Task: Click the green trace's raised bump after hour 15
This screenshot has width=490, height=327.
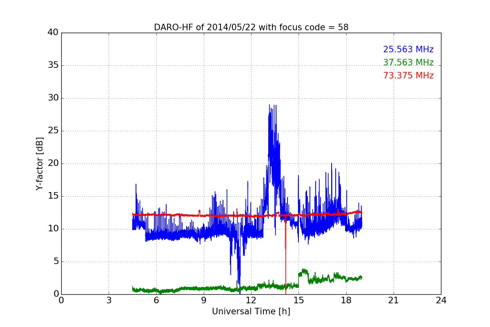Action: 303,273
